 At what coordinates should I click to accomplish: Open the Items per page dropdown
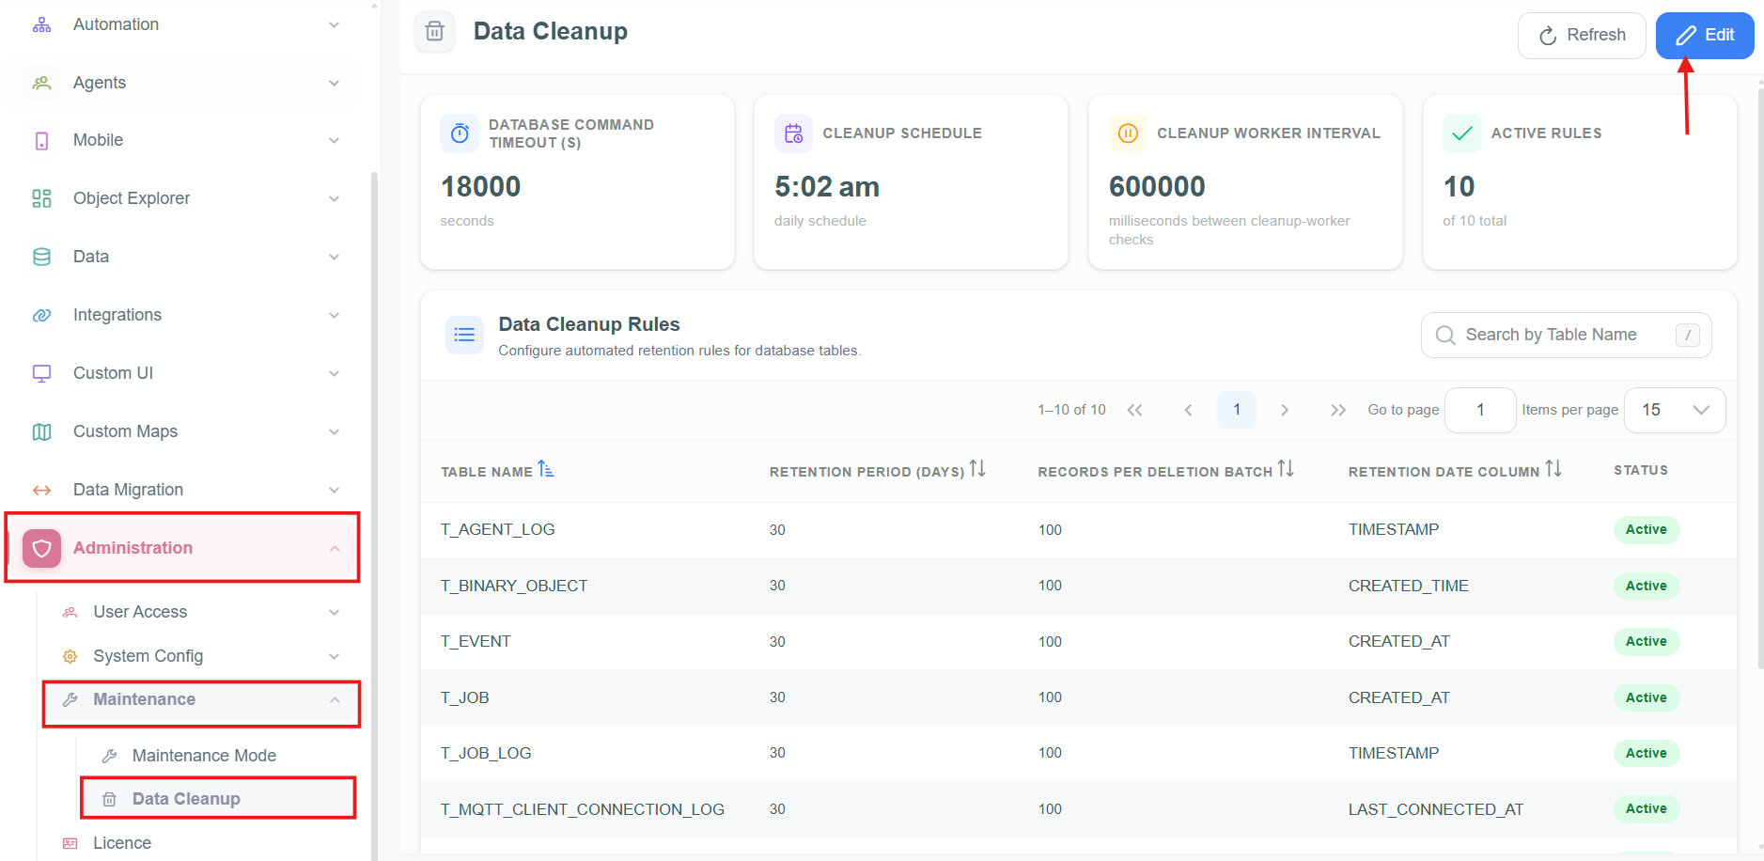click(x=1675, y=410)
